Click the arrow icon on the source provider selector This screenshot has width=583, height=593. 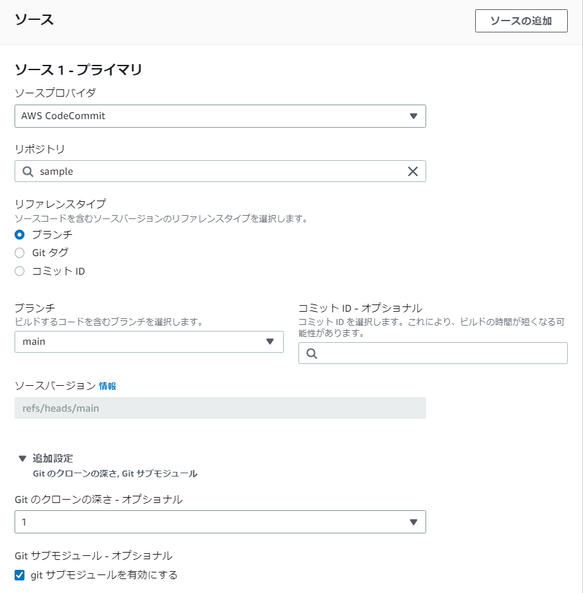tap(414, 116)
